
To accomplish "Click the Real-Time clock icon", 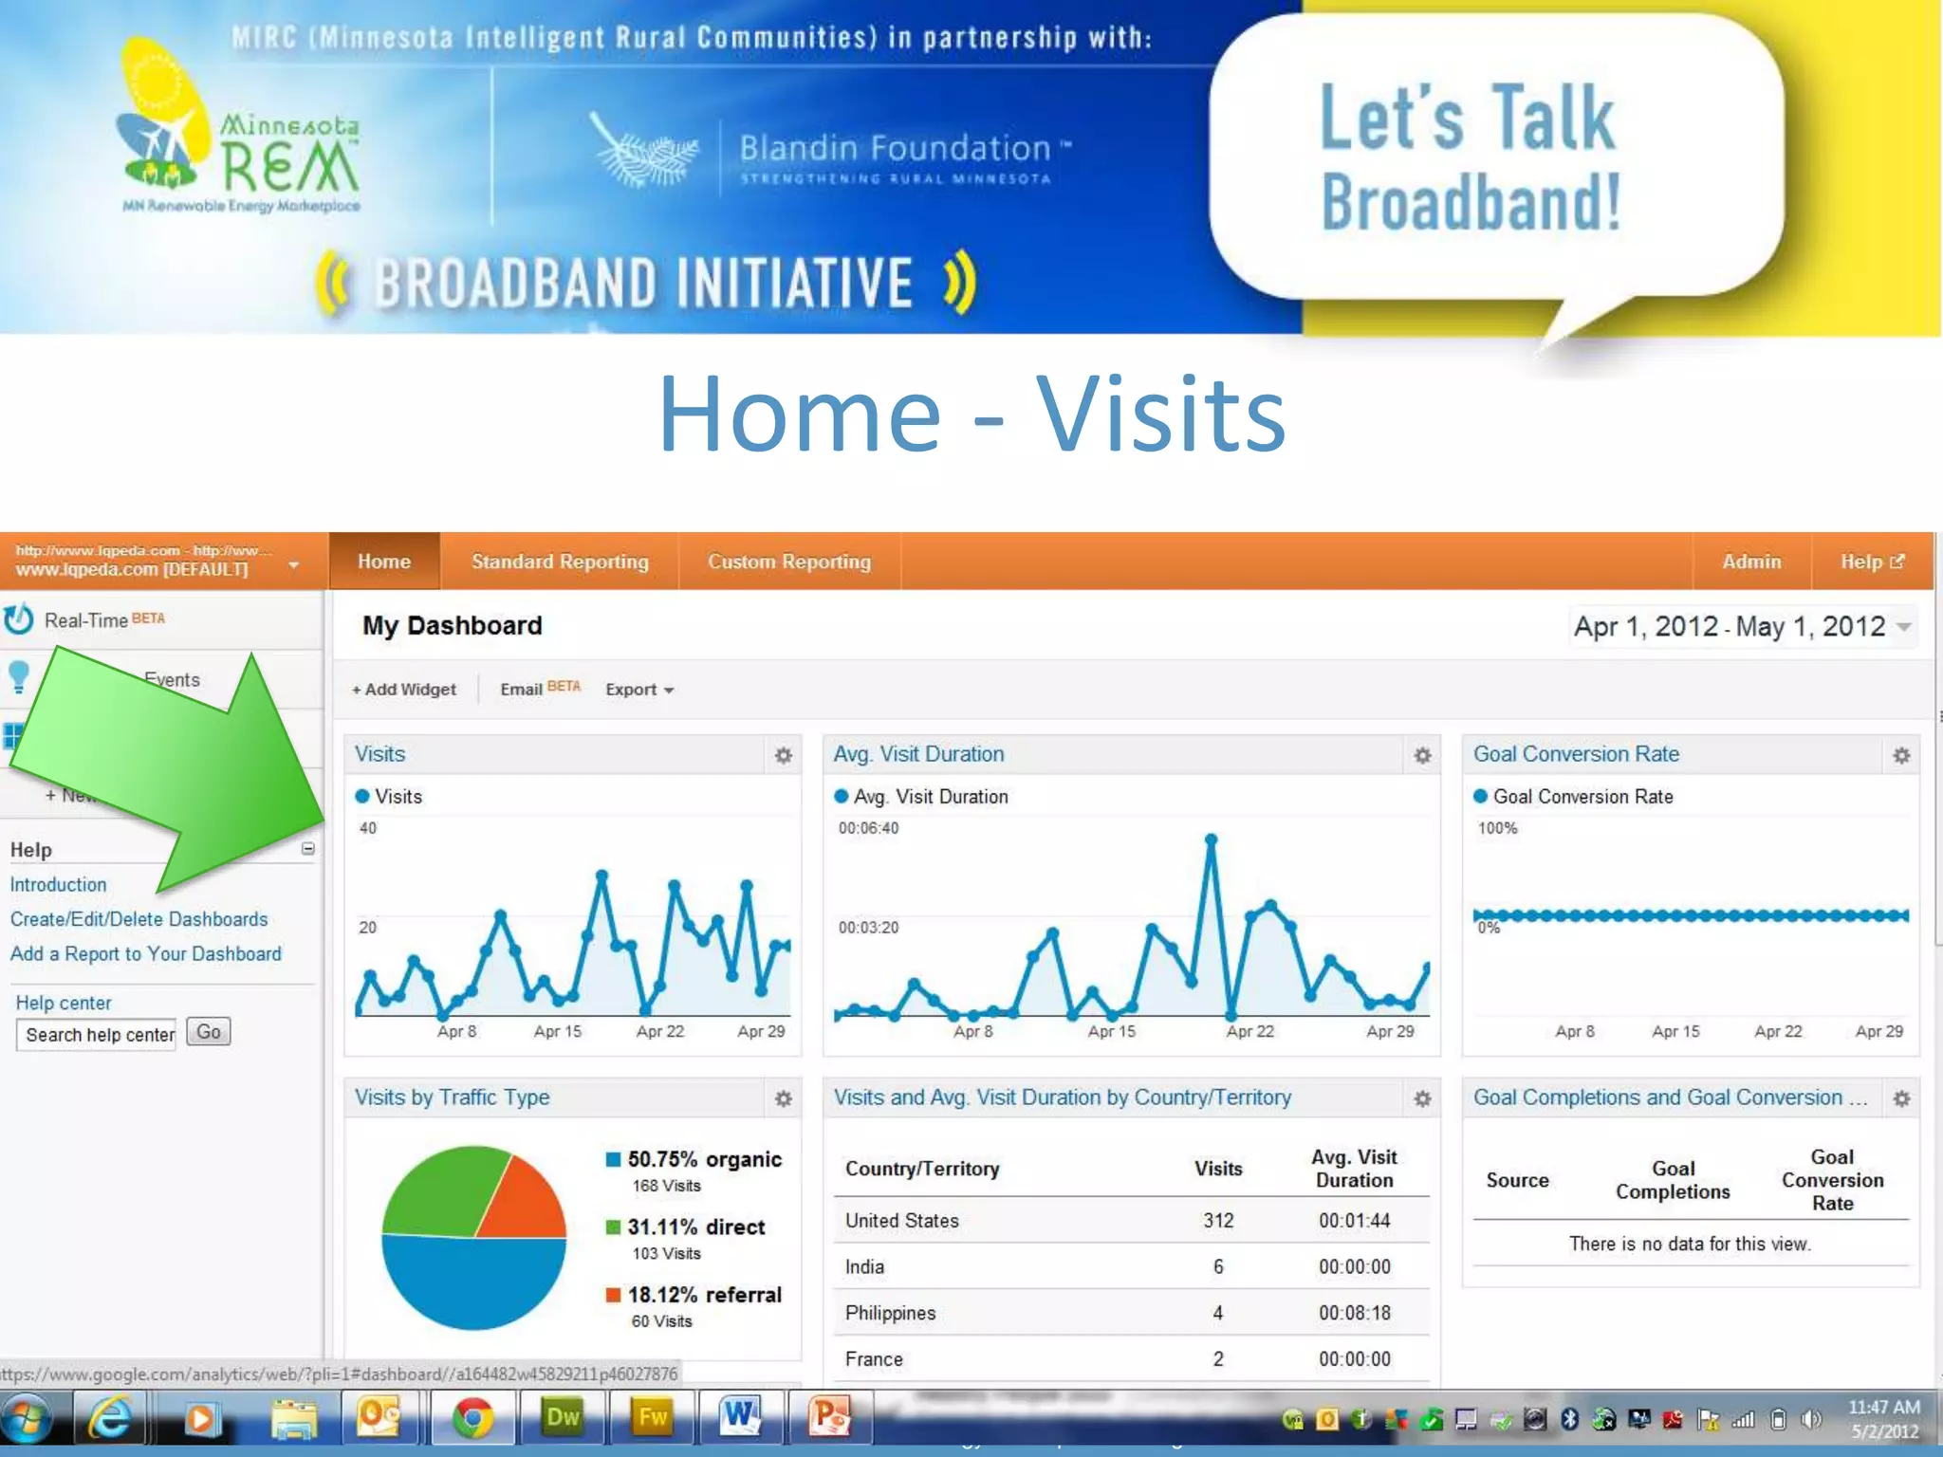I will 18,619.
